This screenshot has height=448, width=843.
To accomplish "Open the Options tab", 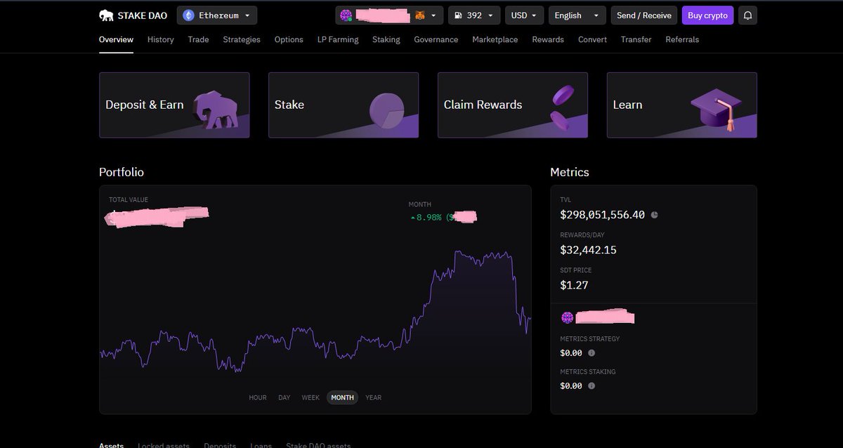I will coord(289,39).
